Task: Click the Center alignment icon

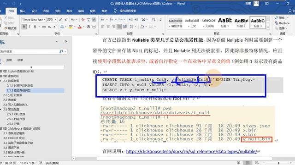Action: [x=108, y=27]
